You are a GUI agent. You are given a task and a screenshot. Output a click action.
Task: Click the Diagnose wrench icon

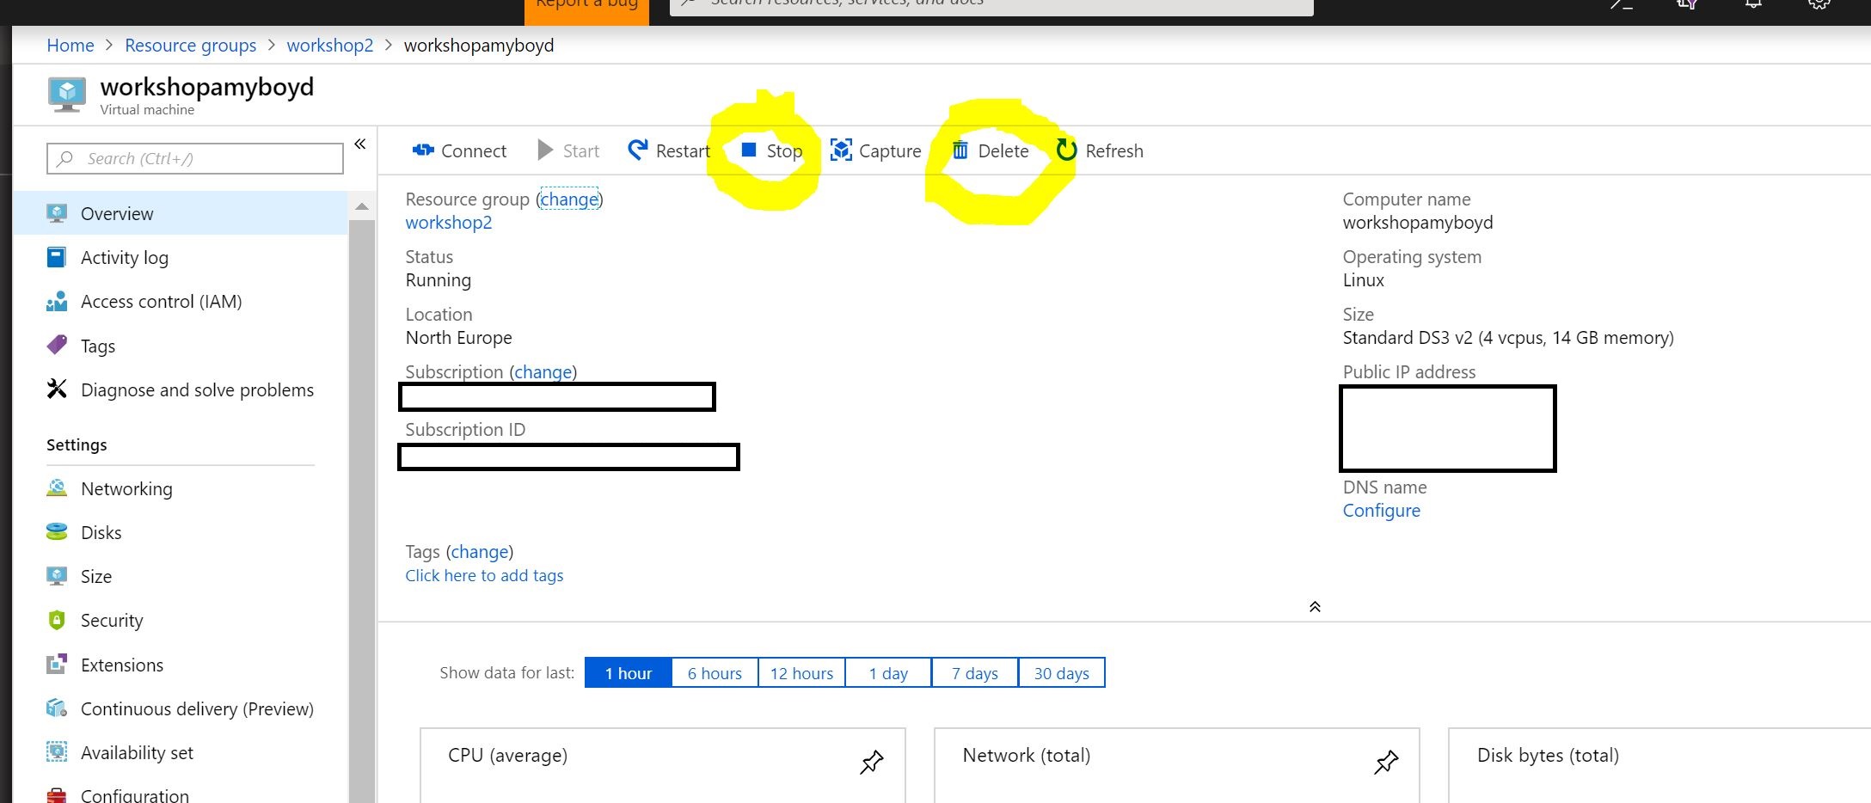(57, 389)
